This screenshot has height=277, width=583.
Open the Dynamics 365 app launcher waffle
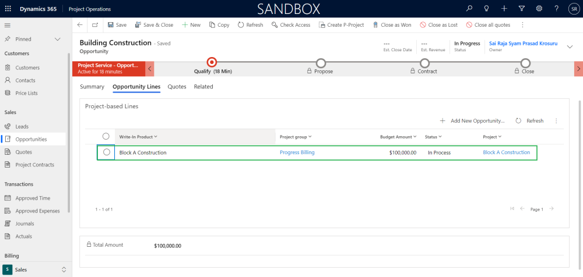point(8,9)
